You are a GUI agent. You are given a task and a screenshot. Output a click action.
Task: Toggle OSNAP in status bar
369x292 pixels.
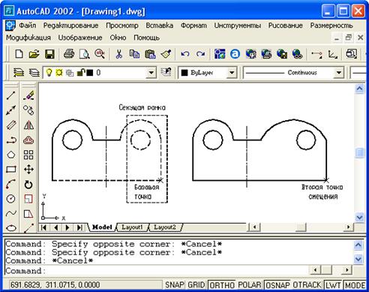tap(277, 284)
